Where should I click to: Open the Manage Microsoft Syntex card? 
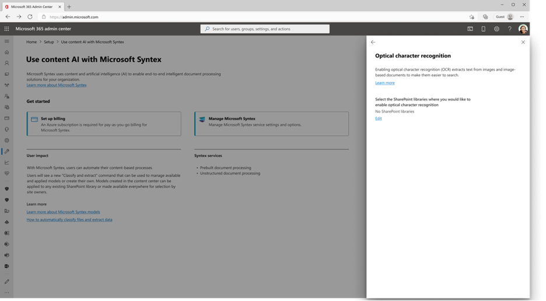(272, 124)
